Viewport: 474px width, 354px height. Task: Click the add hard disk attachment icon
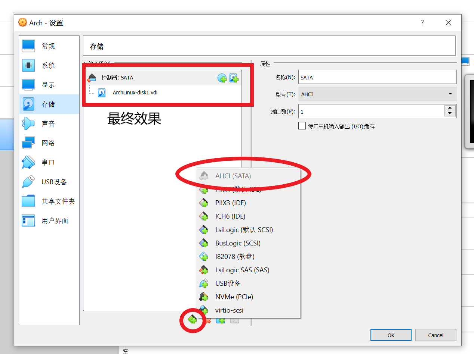234,78
